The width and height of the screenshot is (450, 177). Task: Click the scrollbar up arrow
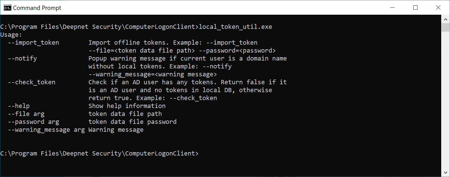tap(445, 20)
